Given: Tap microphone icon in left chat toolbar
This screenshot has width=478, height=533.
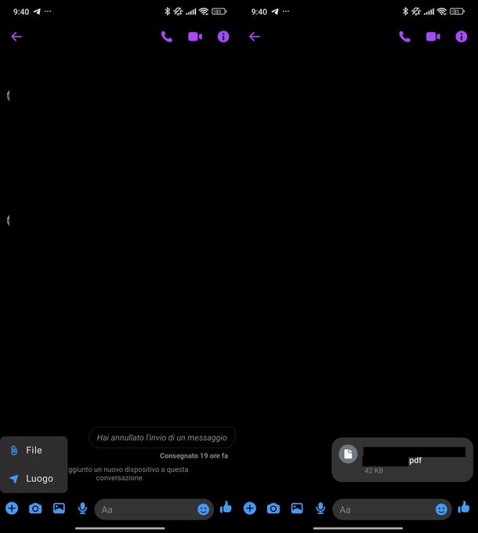Looking at the screenshot, I should point(82,509).
